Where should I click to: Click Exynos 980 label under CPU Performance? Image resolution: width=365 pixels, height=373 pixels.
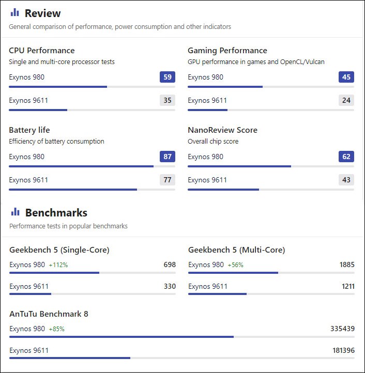27,77
